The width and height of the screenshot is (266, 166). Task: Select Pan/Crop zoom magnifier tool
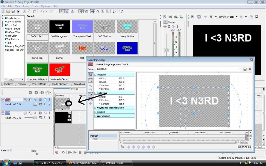pos(90,85)
